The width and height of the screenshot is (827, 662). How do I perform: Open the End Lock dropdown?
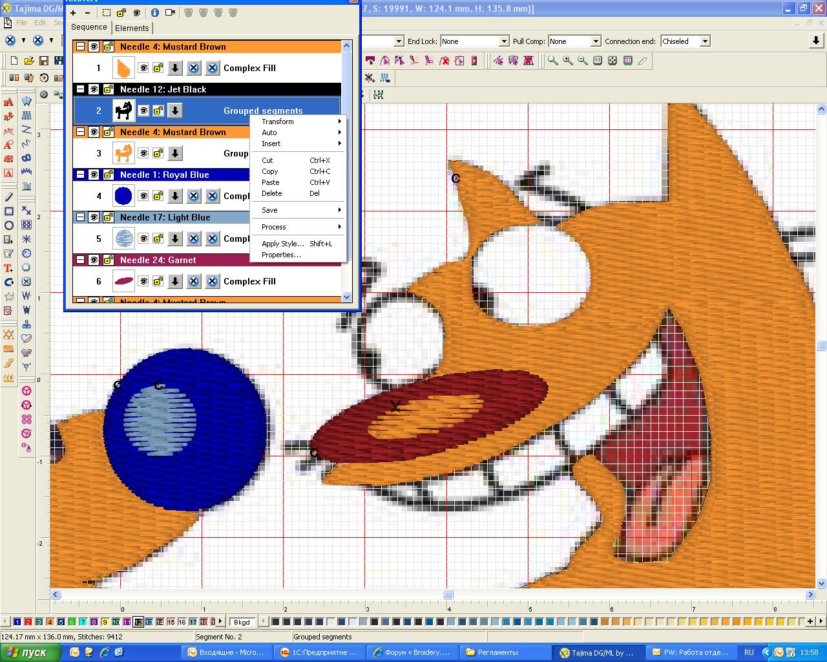[504, 41]
